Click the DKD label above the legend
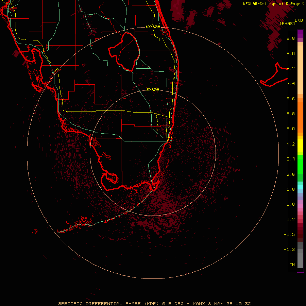The width and height of the screenshot is (306, 306). pyautogui.click(x=299, y=20)
